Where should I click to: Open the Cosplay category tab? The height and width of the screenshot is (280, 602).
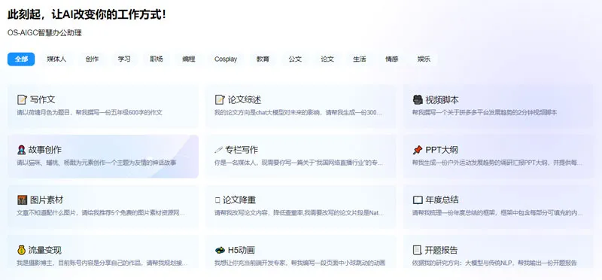tap(226, 59)
